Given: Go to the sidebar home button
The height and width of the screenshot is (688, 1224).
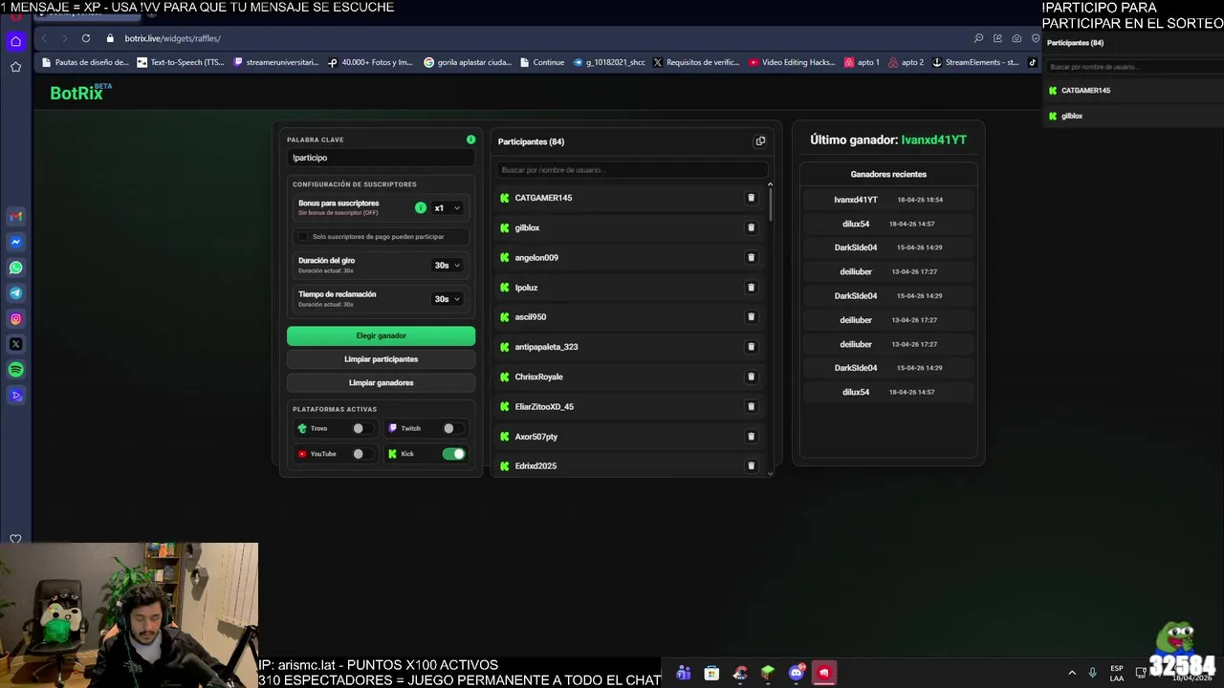Looking at the screenshot, I should pyautogui.click(x=15, y=41).
